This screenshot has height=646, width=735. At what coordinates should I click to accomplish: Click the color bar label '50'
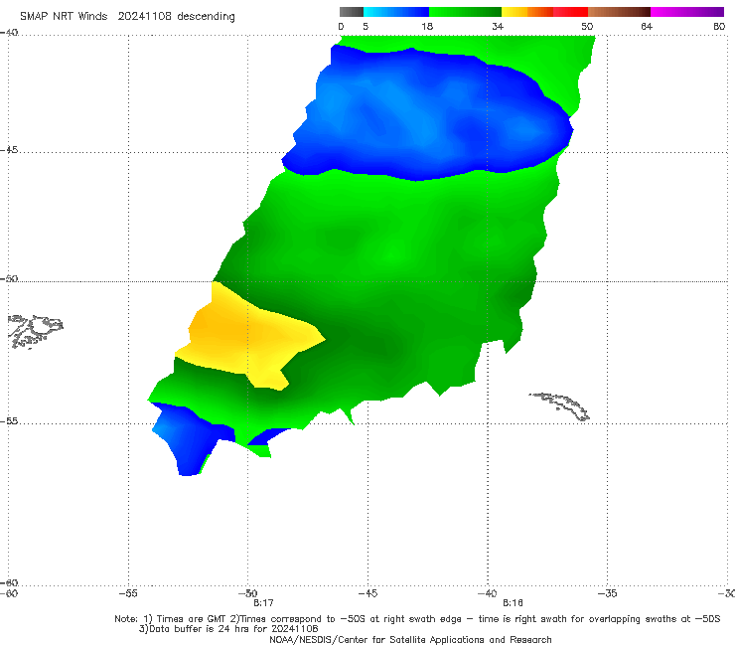587,26
